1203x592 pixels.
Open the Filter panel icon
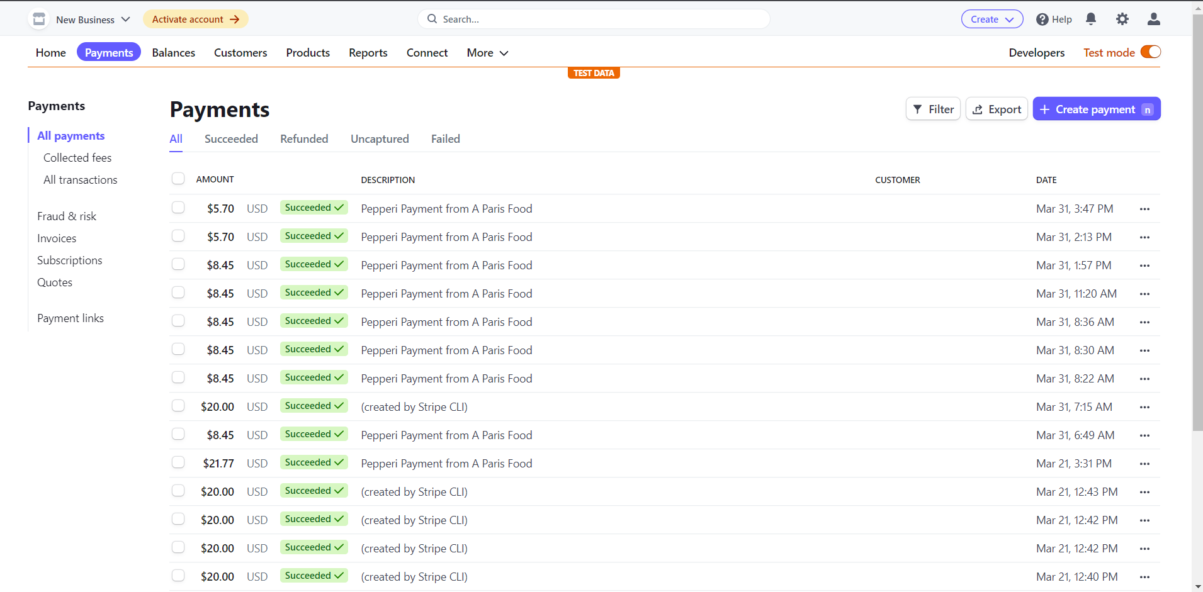pos(919,108)
